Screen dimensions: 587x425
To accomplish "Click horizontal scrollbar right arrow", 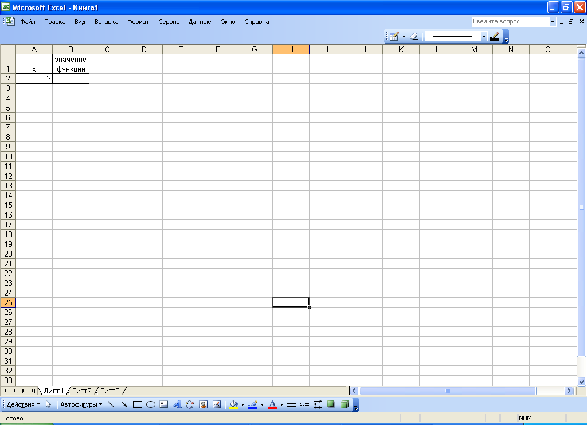I will (x=569, y=391).
